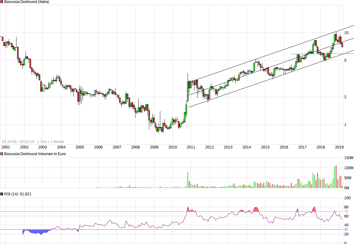Click the 2003 year label on the axis
The width and height of the screenshot is (354, 244).
click(x=43, y=147)
